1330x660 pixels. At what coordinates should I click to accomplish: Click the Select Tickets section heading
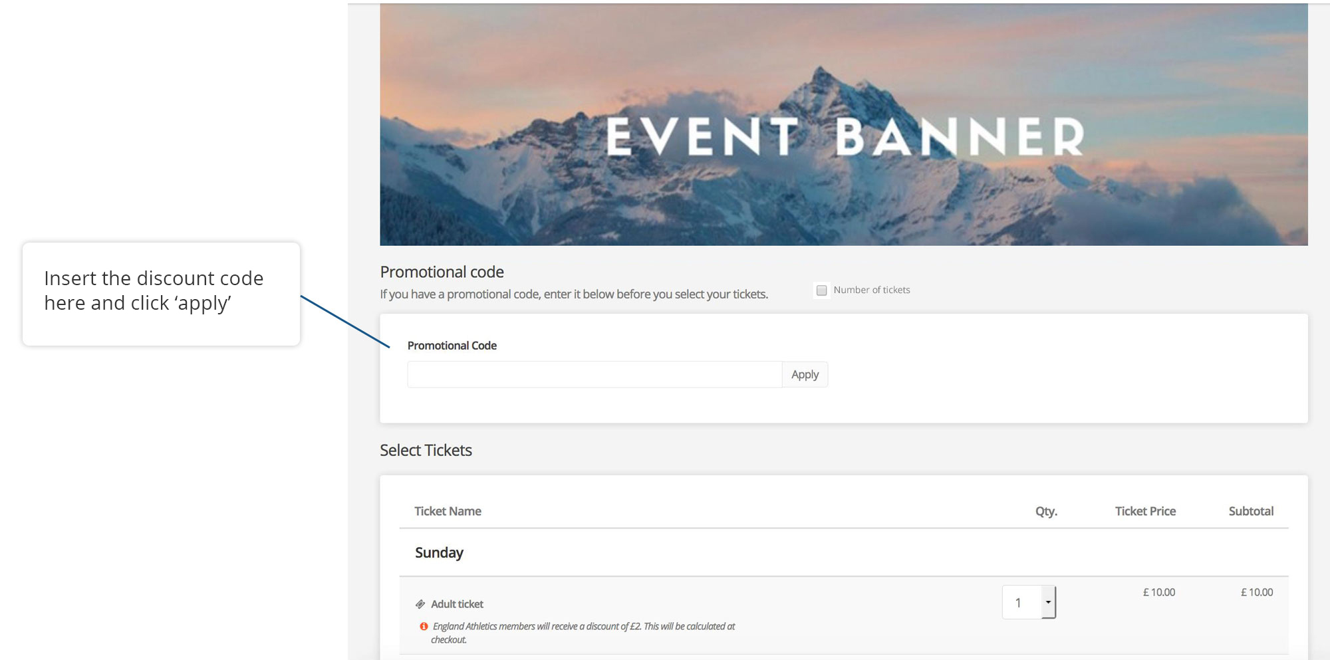point(426,451)
